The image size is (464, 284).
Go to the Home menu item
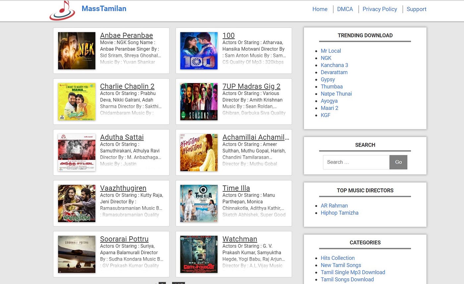pyautogui.click(x=320, y=9)
